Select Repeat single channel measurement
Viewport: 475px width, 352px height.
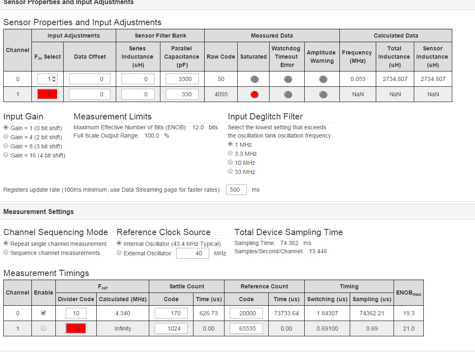[6, 243]
